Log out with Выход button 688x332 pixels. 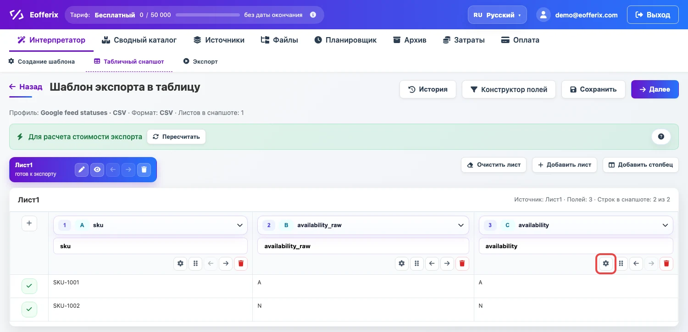coord(653,15)
